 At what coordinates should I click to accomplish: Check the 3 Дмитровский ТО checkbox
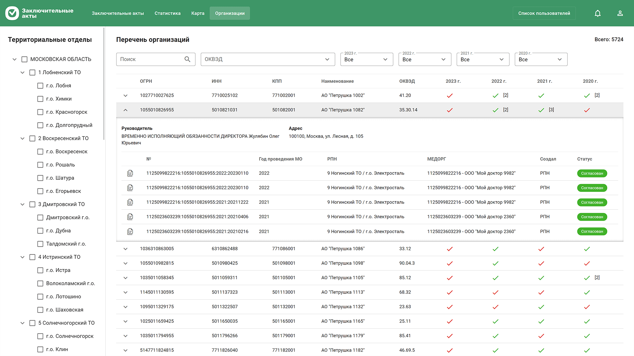coord(32,204)
